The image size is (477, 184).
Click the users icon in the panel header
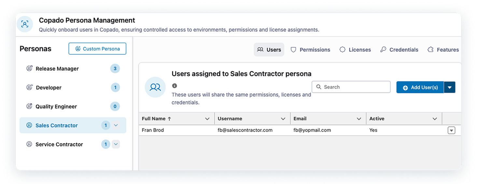click(x=155, y=87)
